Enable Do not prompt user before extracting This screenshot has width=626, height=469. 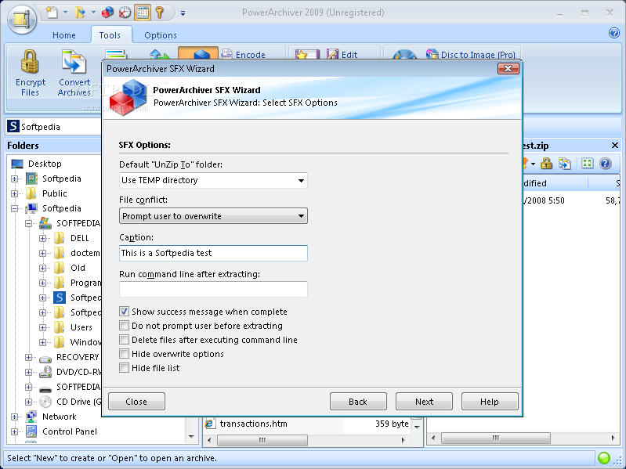[124, 326]
